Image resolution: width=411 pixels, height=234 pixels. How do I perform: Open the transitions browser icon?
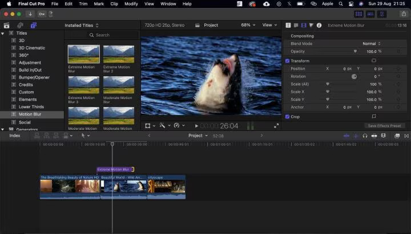point(406,136)
